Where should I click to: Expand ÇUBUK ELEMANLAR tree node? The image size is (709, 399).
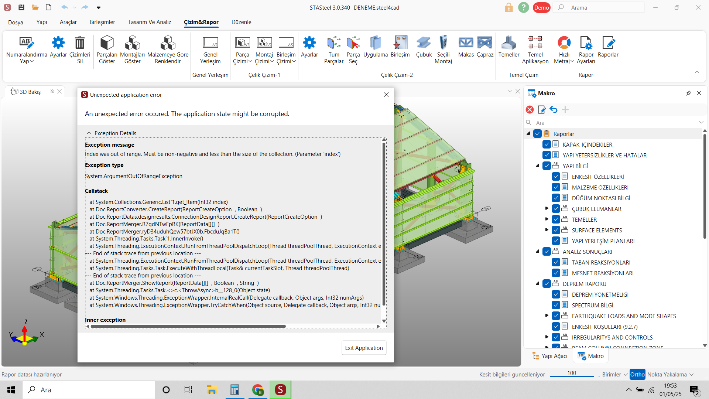547,208
